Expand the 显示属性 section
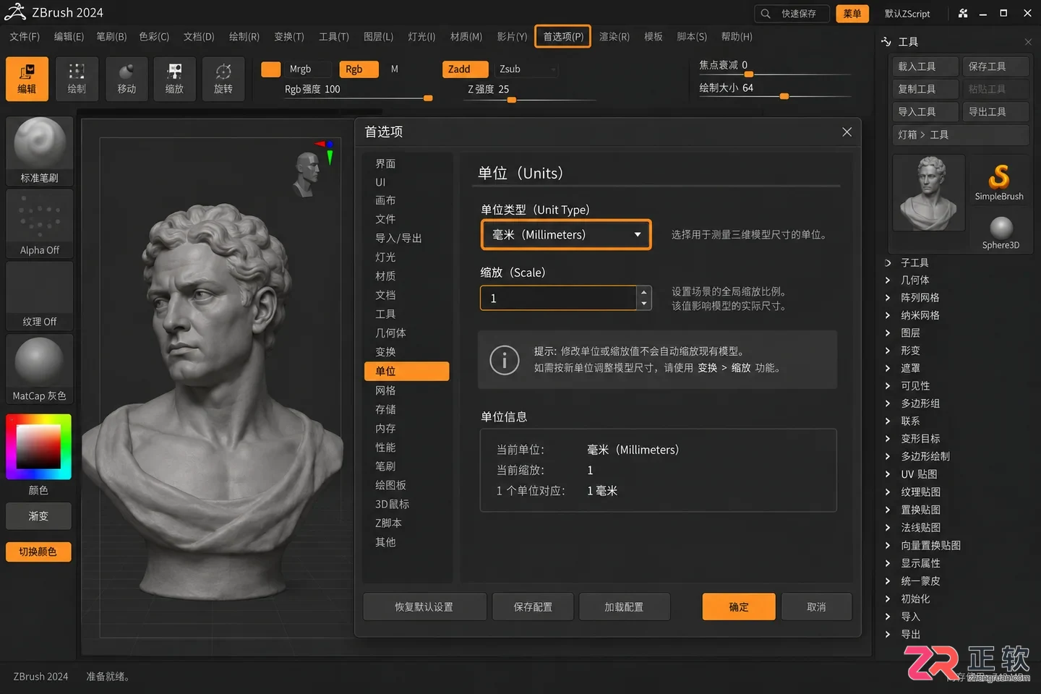This screenshot has height=694, width=1041. pyautogui.click(x=920, y=563)
